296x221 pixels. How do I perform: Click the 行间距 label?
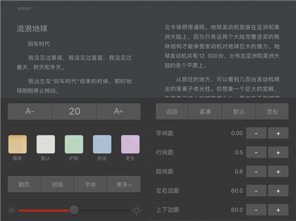[165, 152]
